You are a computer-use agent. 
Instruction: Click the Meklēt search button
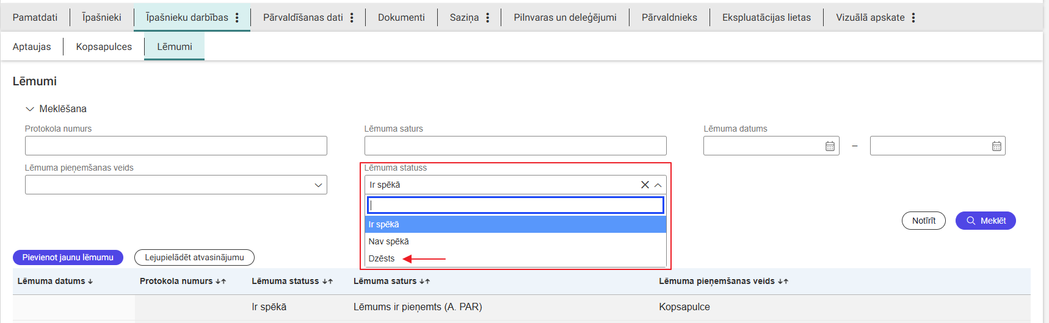point(985,221)
